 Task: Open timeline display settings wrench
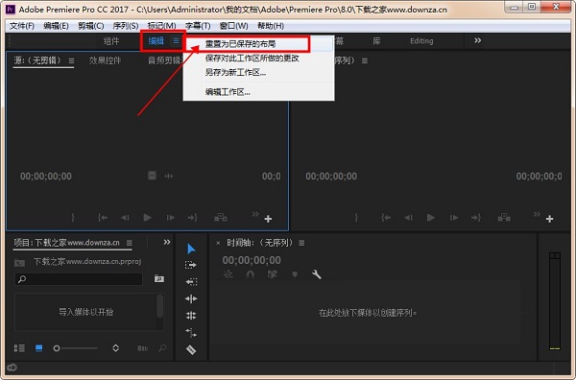316,274
